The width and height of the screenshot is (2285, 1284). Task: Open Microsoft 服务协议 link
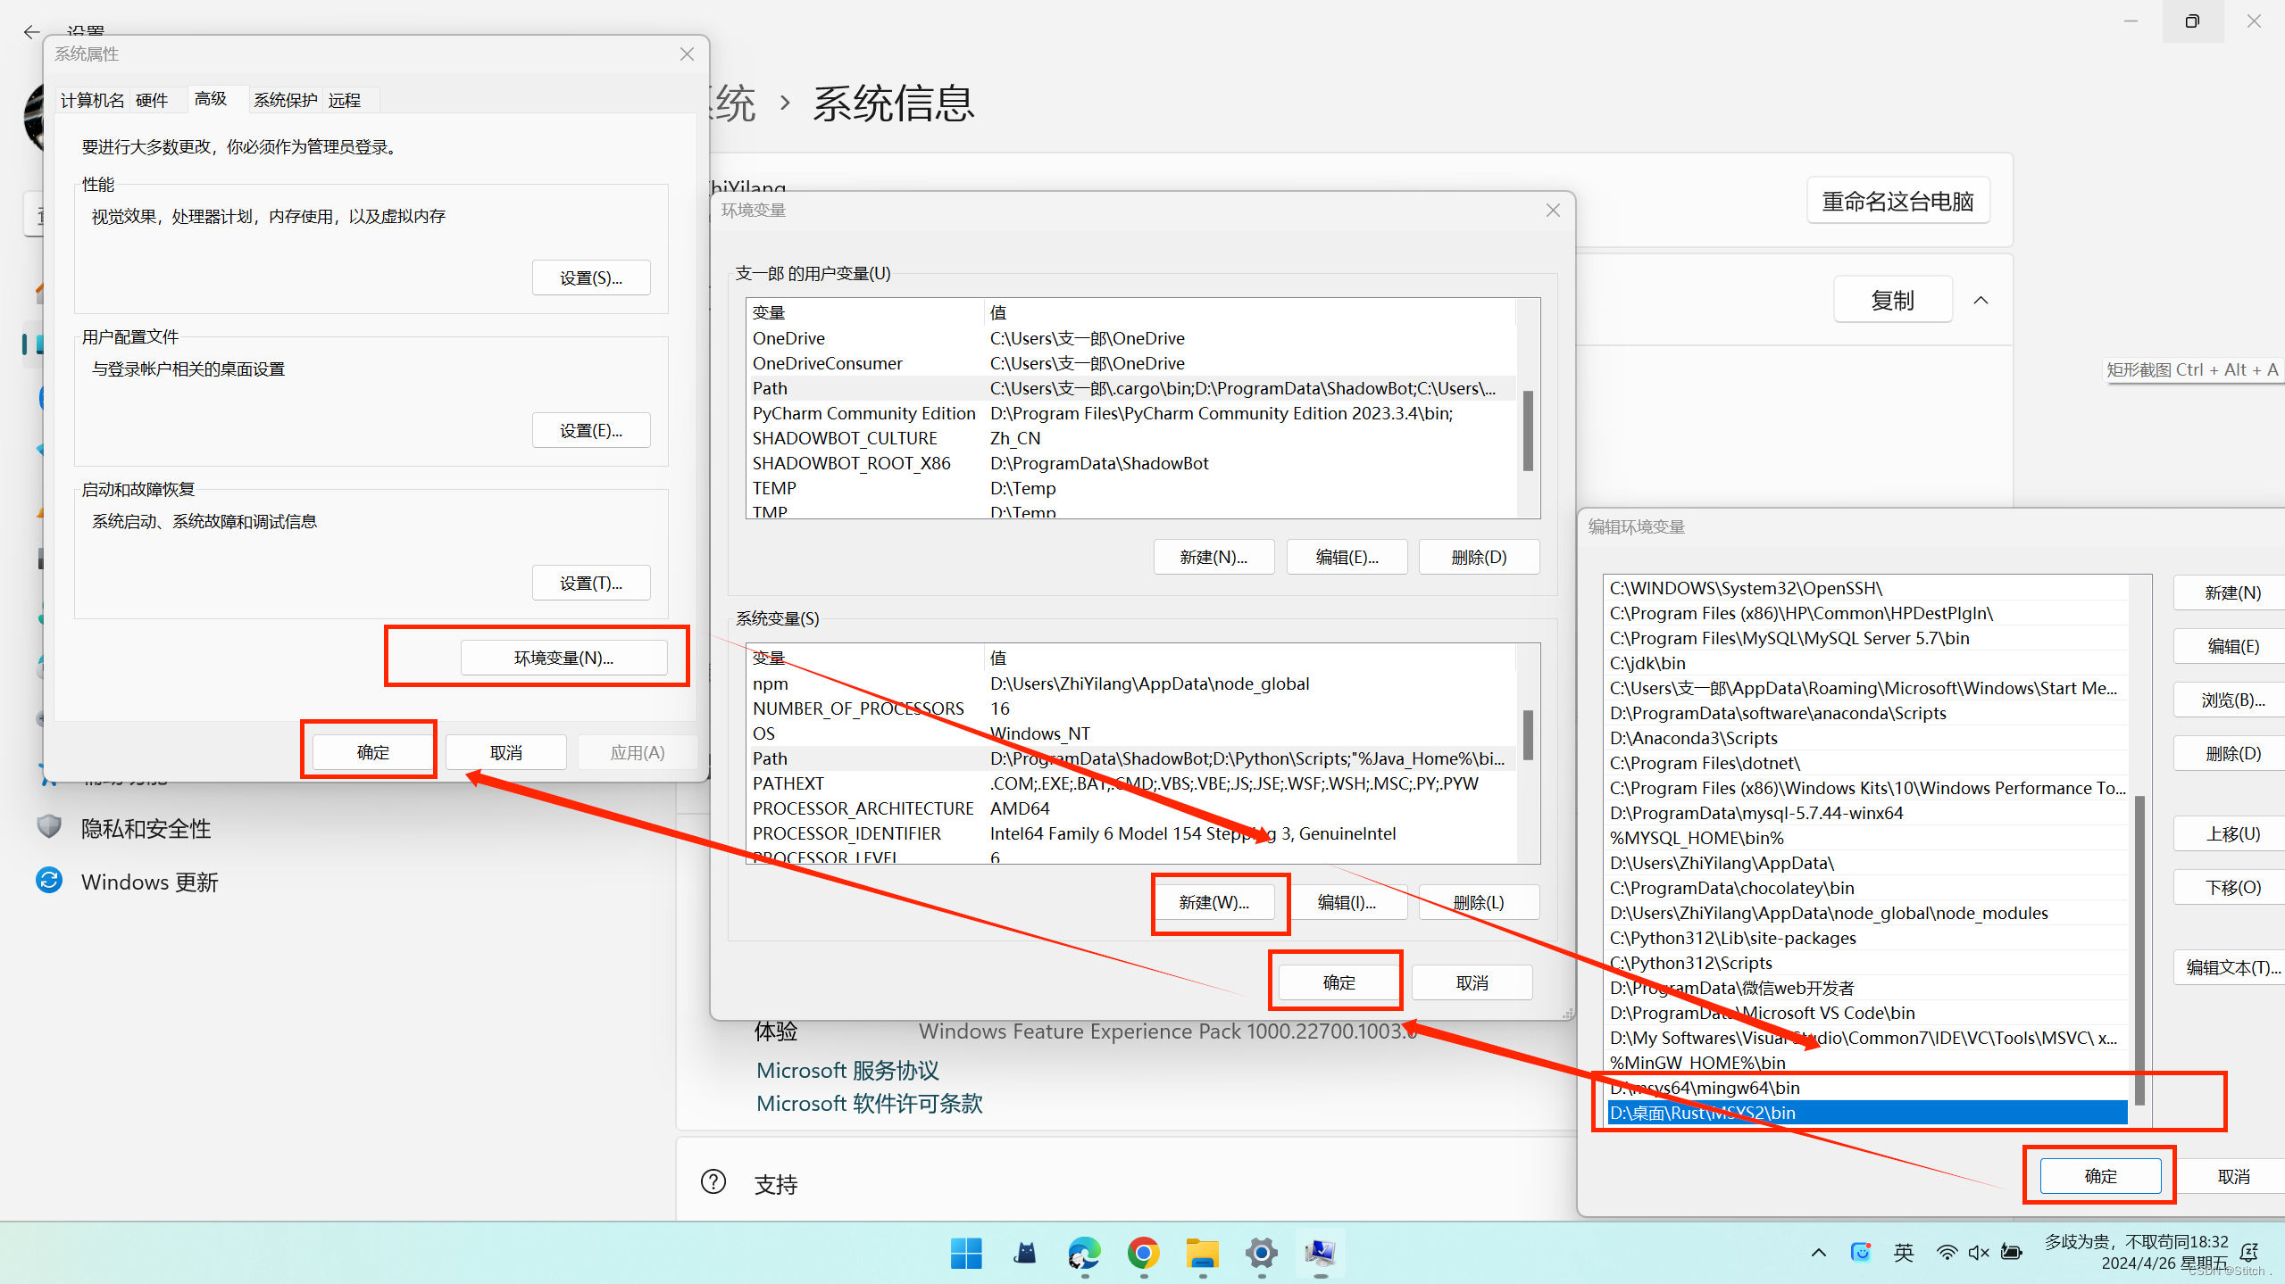pyautogui.click(x=847, y=1070)
